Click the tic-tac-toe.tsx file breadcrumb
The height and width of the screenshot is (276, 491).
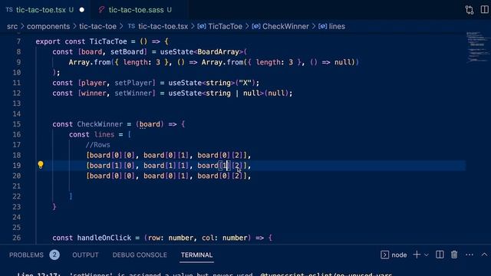(x=163, y=26)
